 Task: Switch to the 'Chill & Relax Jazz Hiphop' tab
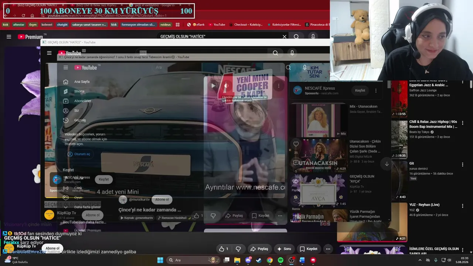click(x=96, y=5)
